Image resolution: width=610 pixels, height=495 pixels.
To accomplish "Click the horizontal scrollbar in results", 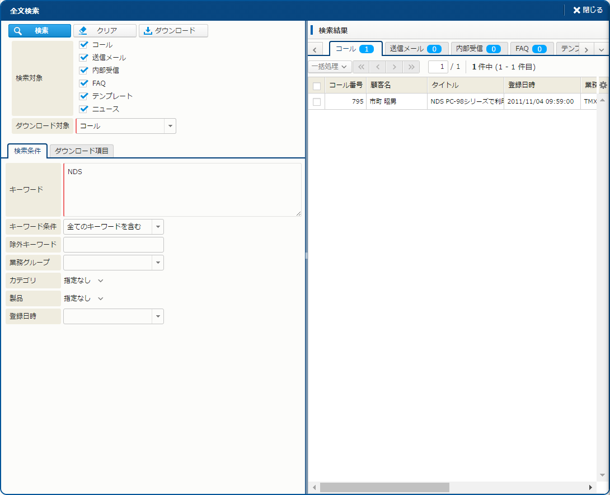I will tap(384, 488).
